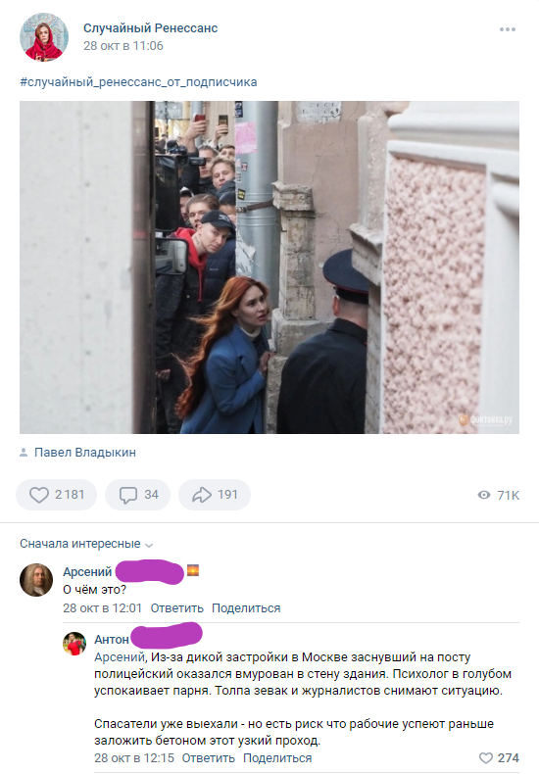
Task: Open the post's three-dot options menu
Action: point(508,29)
